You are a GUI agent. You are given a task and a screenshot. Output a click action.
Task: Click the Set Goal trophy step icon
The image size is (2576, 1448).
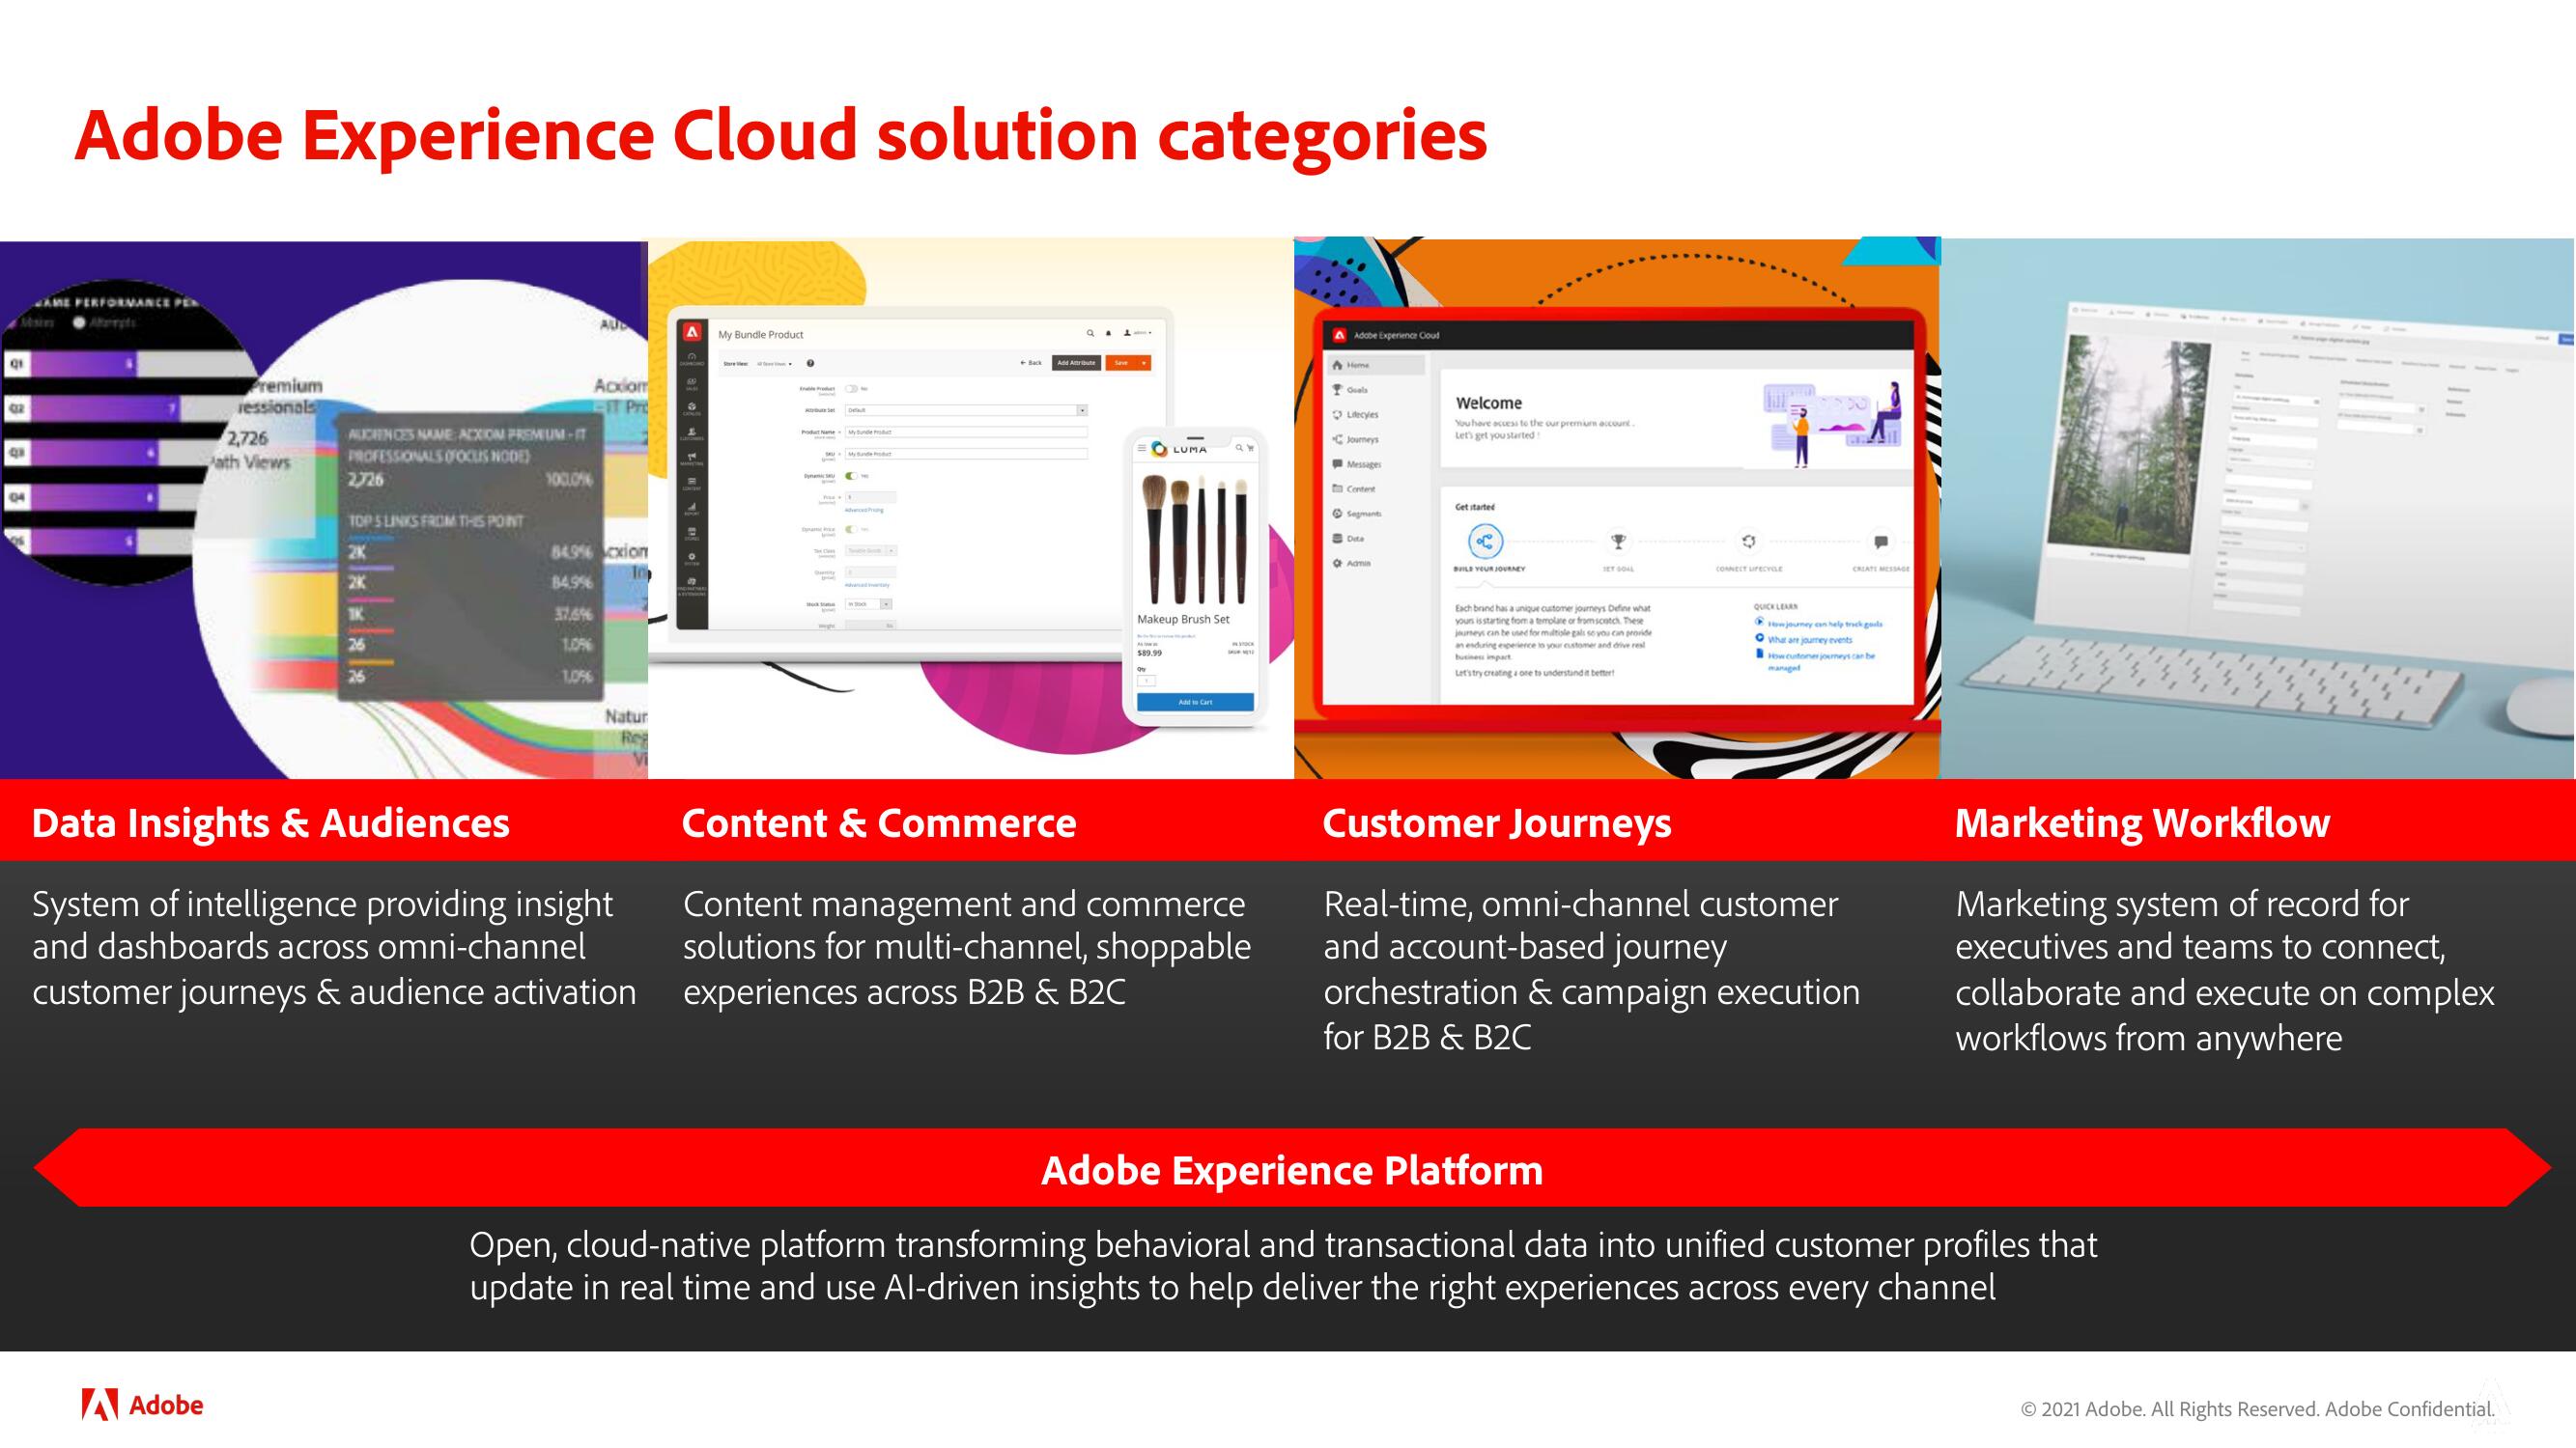pos(1618,542)
